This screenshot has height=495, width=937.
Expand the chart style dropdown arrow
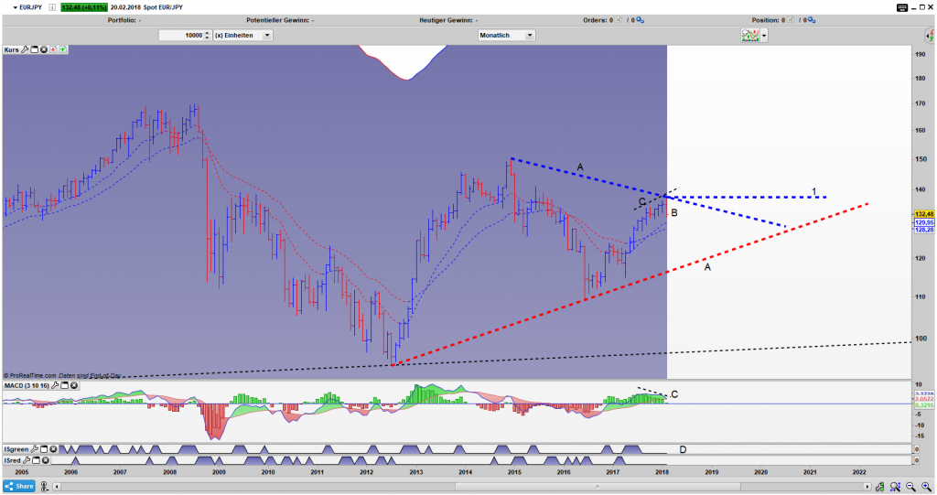tap(764, 36)
